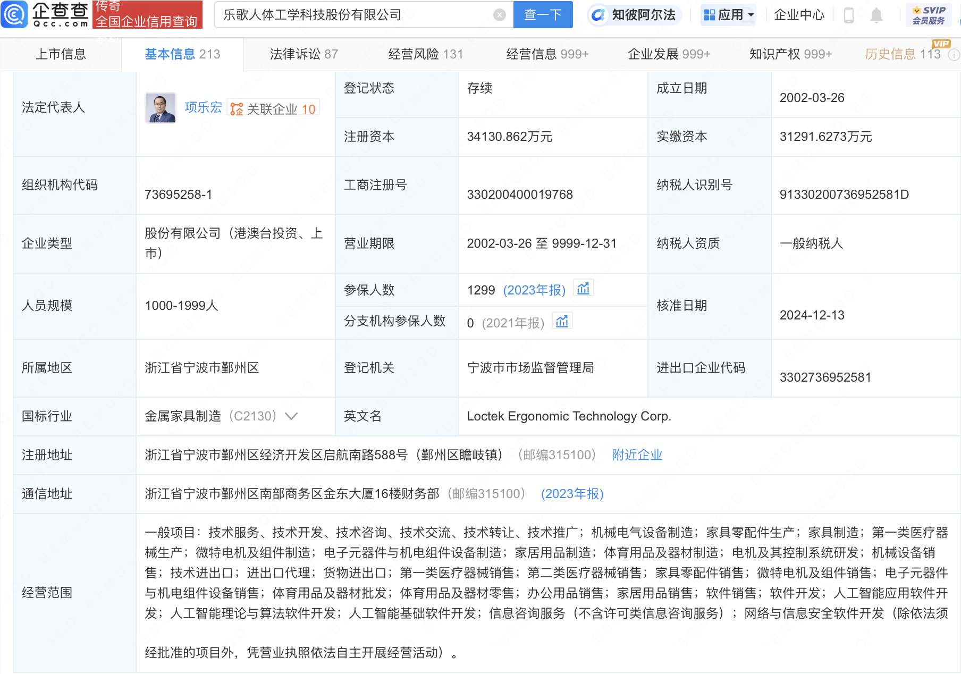Screen dimensions: 961x674
Task: Expand the 金属家具制造 industry chevron
Action: (x=291, y=416)
